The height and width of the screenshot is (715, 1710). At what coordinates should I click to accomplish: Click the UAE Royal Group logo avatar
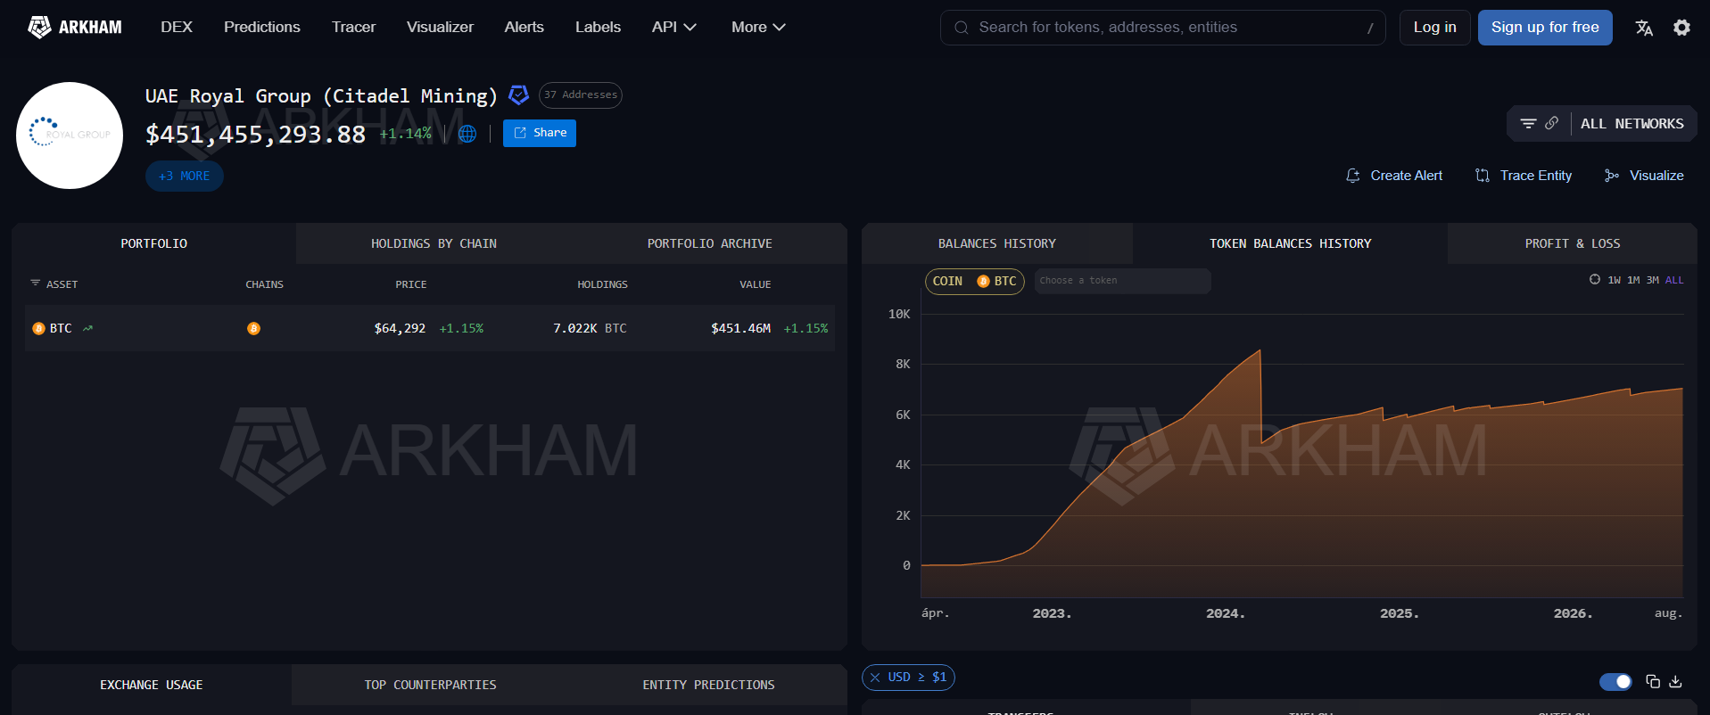70,136
